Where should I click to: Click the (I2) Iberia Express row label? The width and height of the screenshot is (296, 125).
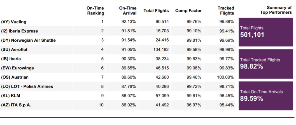(19, 31)
